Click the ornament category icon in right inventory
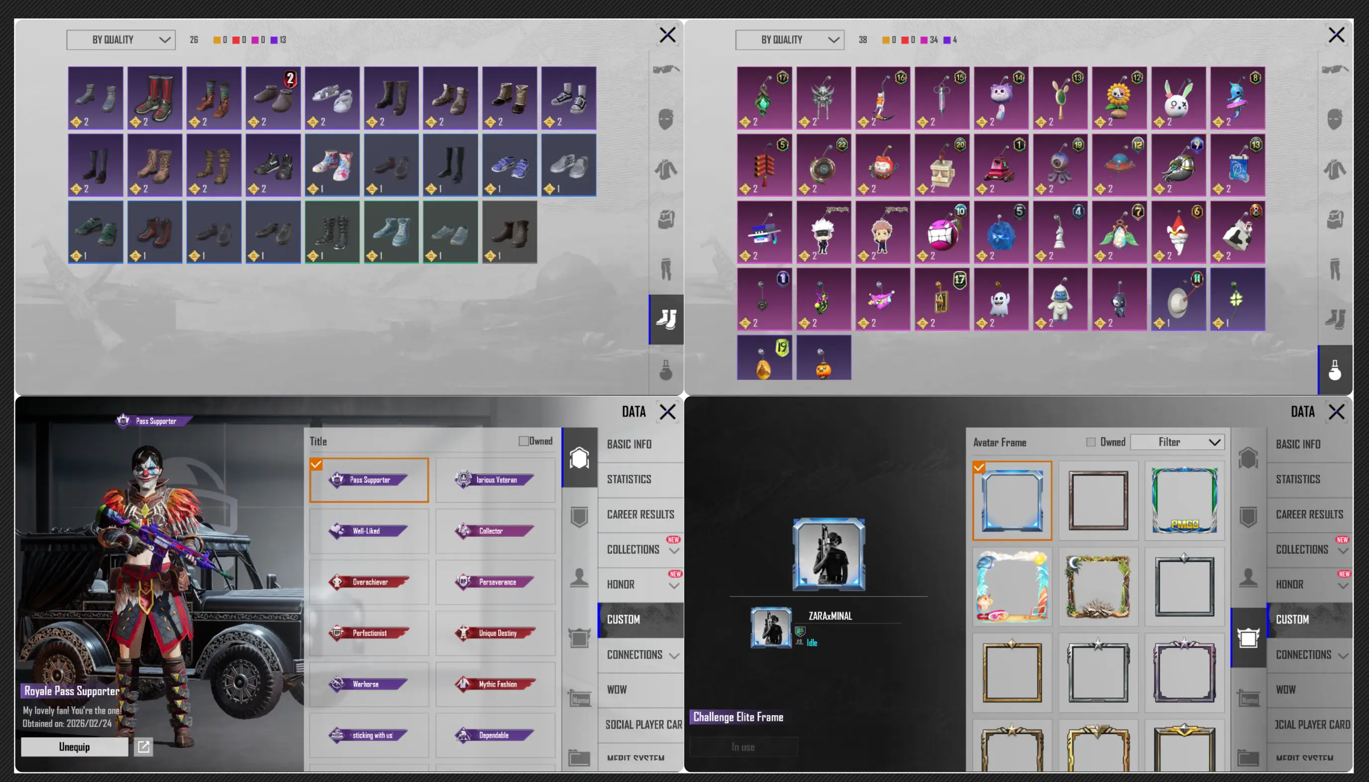Screen dimensions: 1369x782 (1335, 370)
